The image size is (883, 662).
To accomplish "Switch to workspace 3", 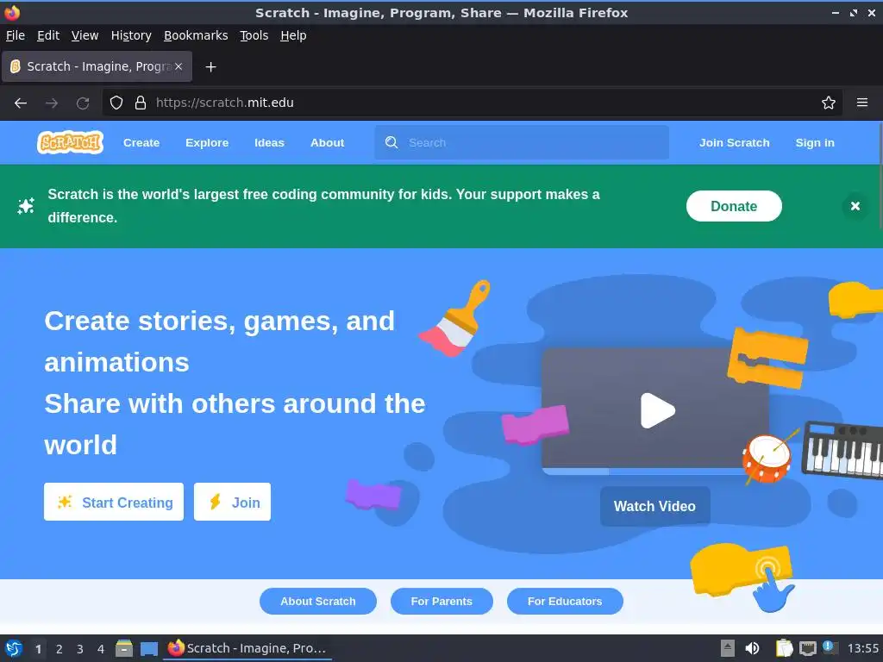I will 80,649.
